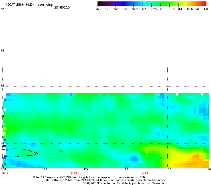Click longitude label -177
The height and width of the screenshot is (185, 211).
[44, 169]
